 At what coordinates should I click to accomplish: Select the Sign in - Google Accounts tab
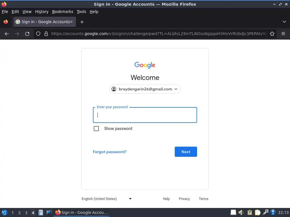pyautogui.click(x=44, y=22)
